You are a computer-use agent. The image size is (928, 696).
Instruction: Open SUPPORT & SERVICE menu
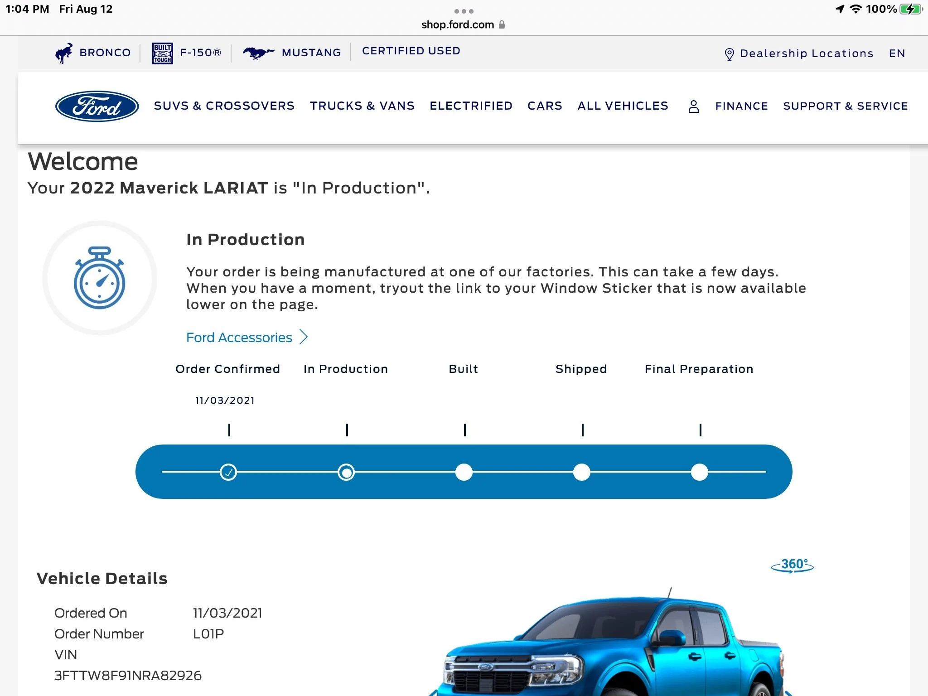[x=846, y=106]
